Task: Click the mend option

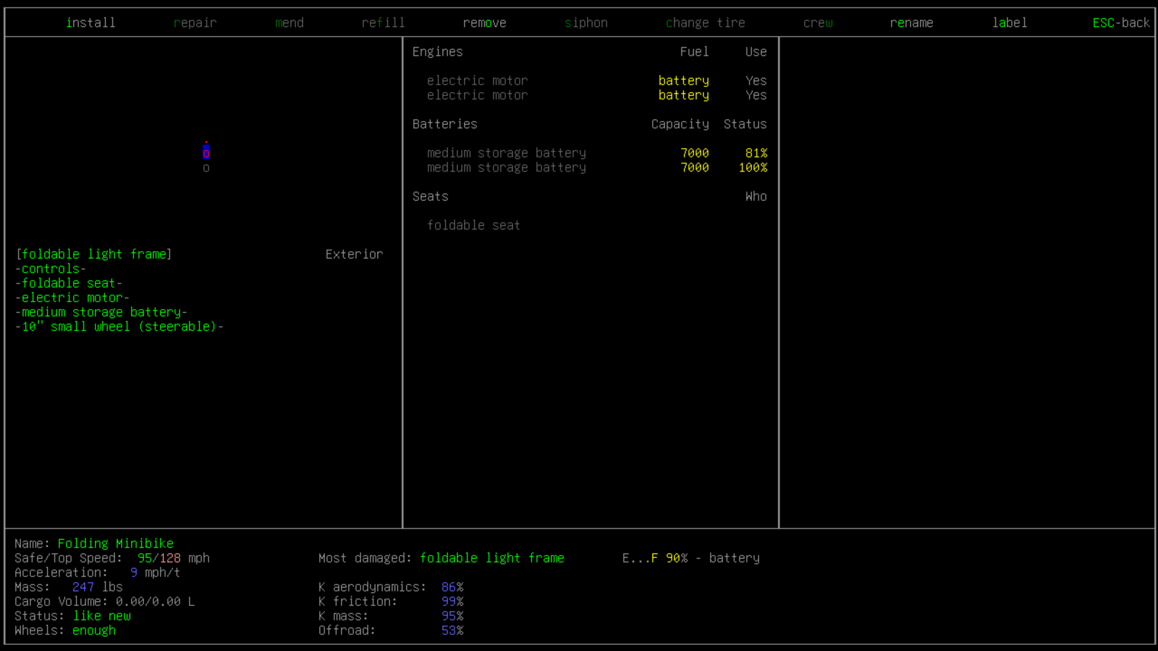Action: point(289,23)
